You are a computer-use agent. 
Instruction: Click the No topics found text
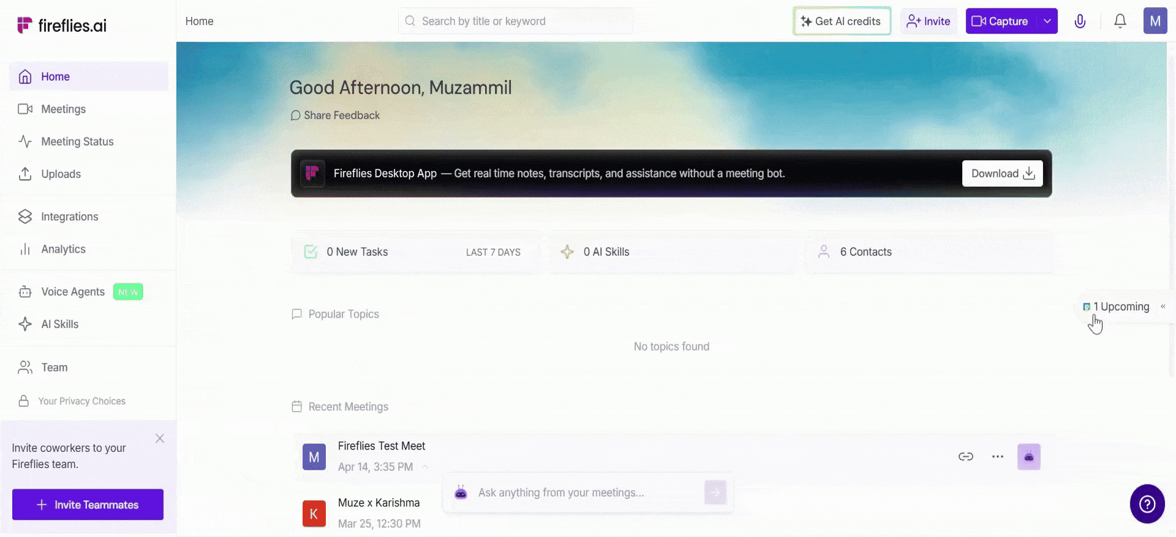point(671,347)
